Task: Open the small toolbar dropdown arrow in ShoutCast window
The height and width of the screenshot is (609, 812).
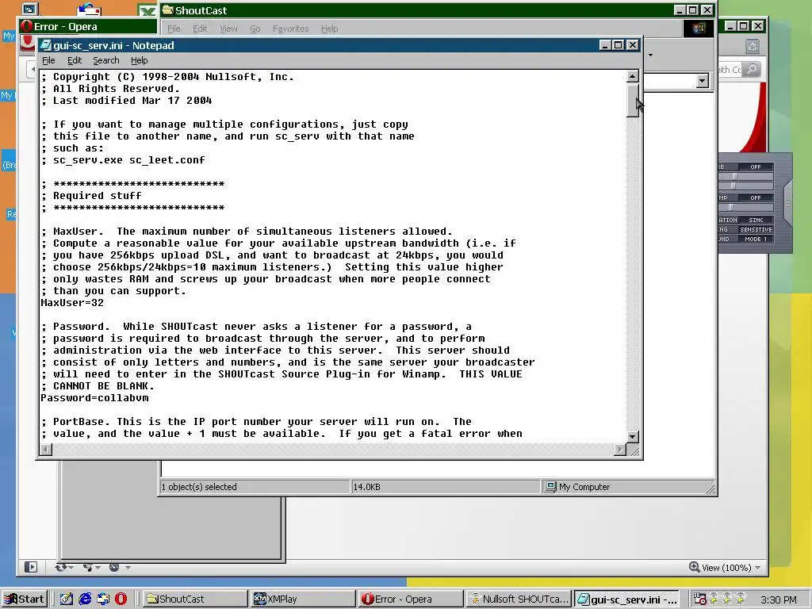Action: [x=650, y=55]
